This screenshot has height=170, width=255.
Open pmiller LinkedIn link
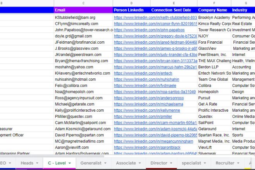[143, 116]
